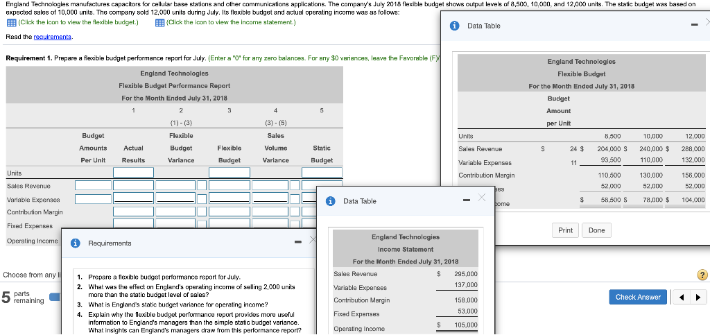Click '105,000' Operating Income in Income Statement
The image size is (710, 335).
(x=465, y=325)
